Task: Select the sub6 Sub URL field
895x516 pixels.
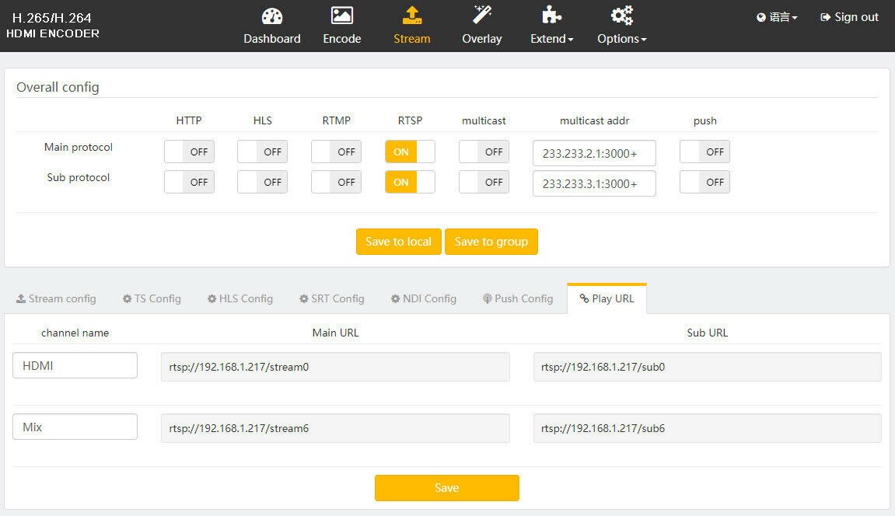Action: coord(707,428)
